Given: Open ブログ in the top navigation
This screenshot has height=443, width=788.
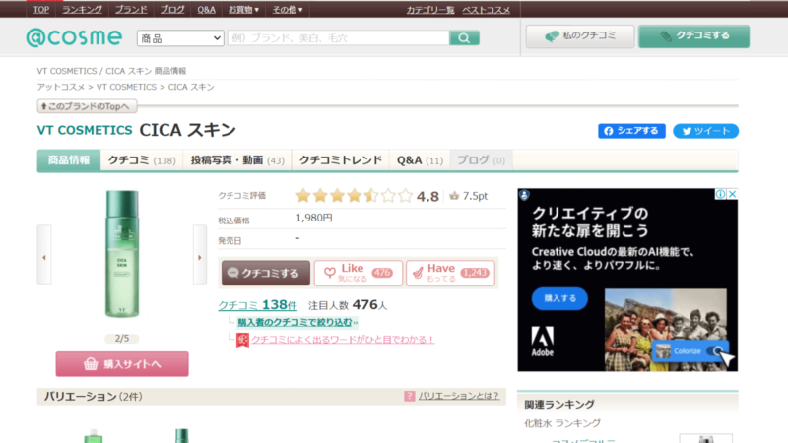Looking at the screenshot, I should coord(172,10).
